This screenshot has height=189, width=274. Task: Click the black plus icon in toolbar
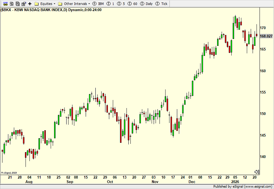pos(30,3)
